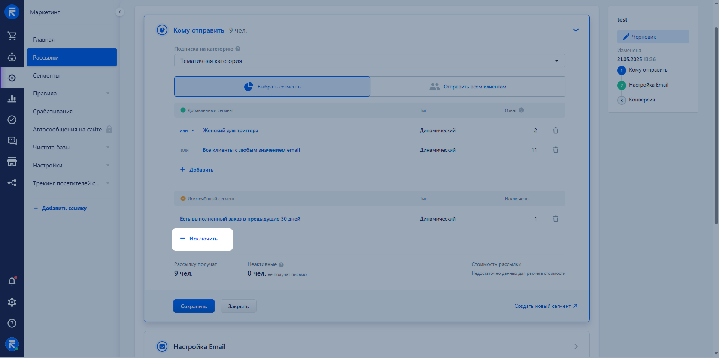
Task: Open the 'Тематичная категория' dropdown
Action: [369, 61]
